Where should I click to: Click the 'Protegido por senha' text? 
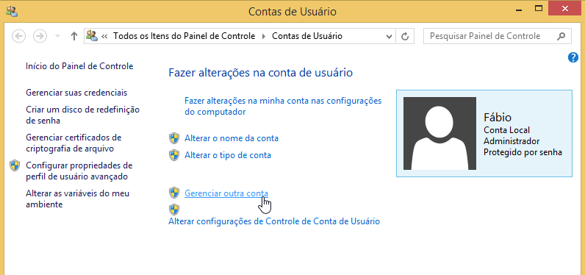point(523,152)
